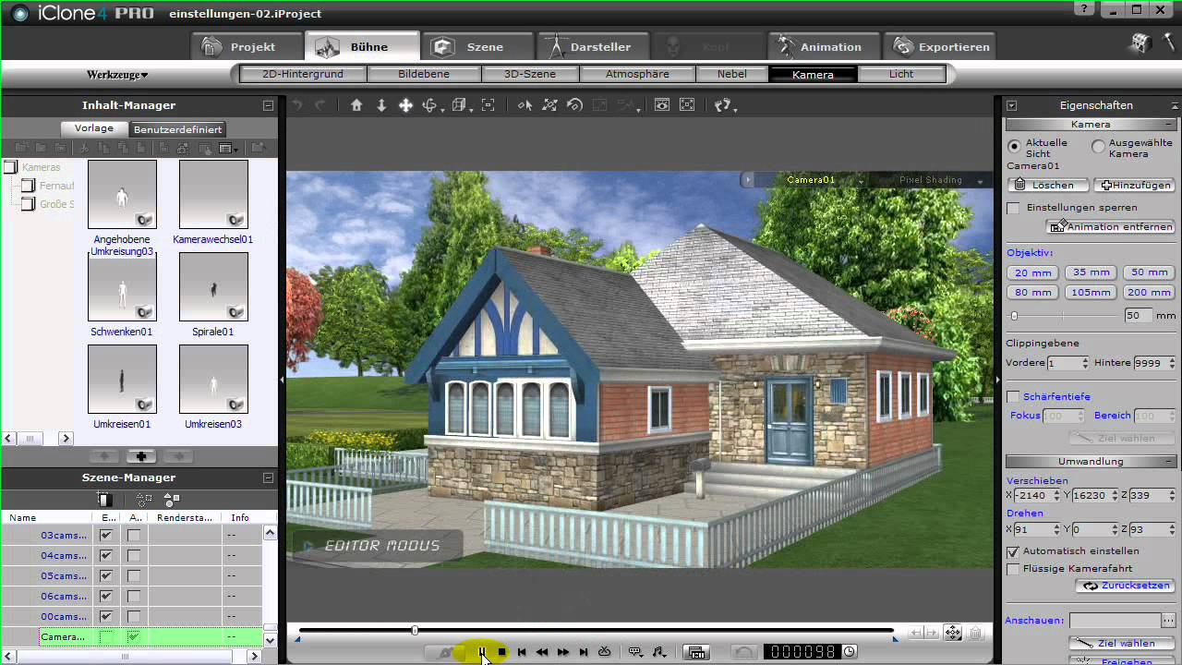Step forward with the fast-forward button
This screenshot has width=1182, height=665.
(x=563, y=652)
